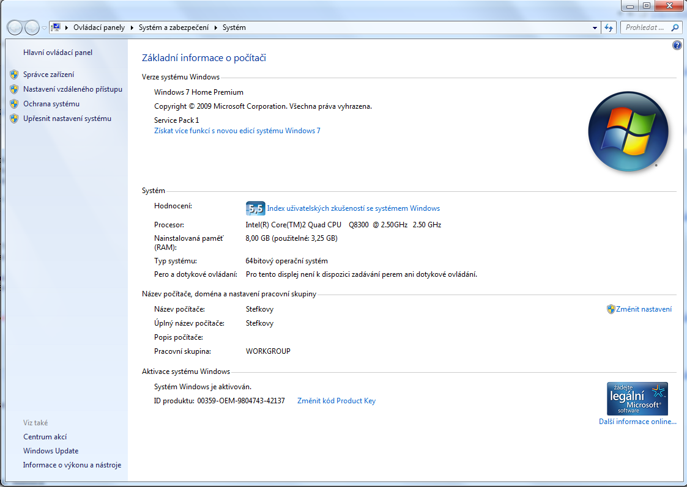This screenshot has width=687, height=487.
Task: Expand arrow after Ovládací panely breadcrumb
Action: [x=132, y=27]
